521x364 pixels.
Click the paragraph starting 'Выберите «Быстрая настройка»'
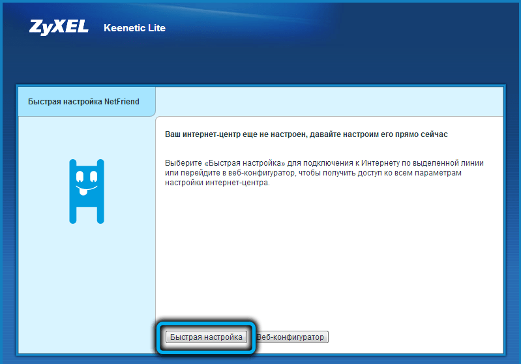pyautogui.click(x=324, y=173)
